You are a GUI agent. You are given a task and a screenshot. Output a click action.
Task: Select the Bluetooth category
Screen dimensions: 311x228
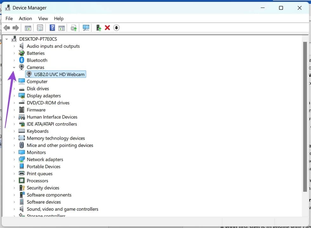37,60
